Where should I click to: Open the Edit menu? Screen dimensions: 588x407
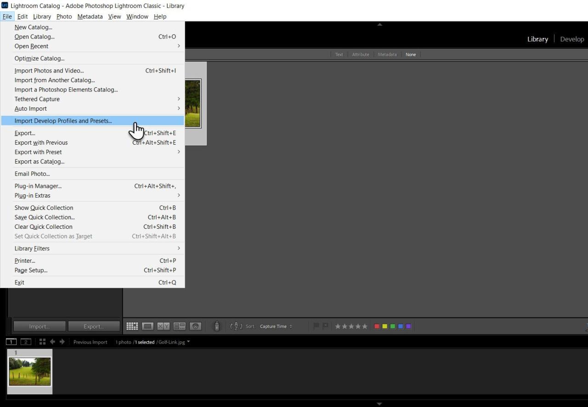click(x=23, y=16)
